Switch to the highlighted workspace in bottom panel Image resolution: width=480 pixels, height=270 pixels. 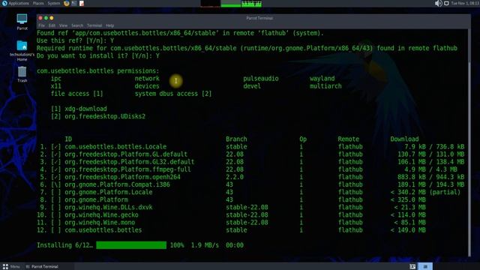pos(425,267)
